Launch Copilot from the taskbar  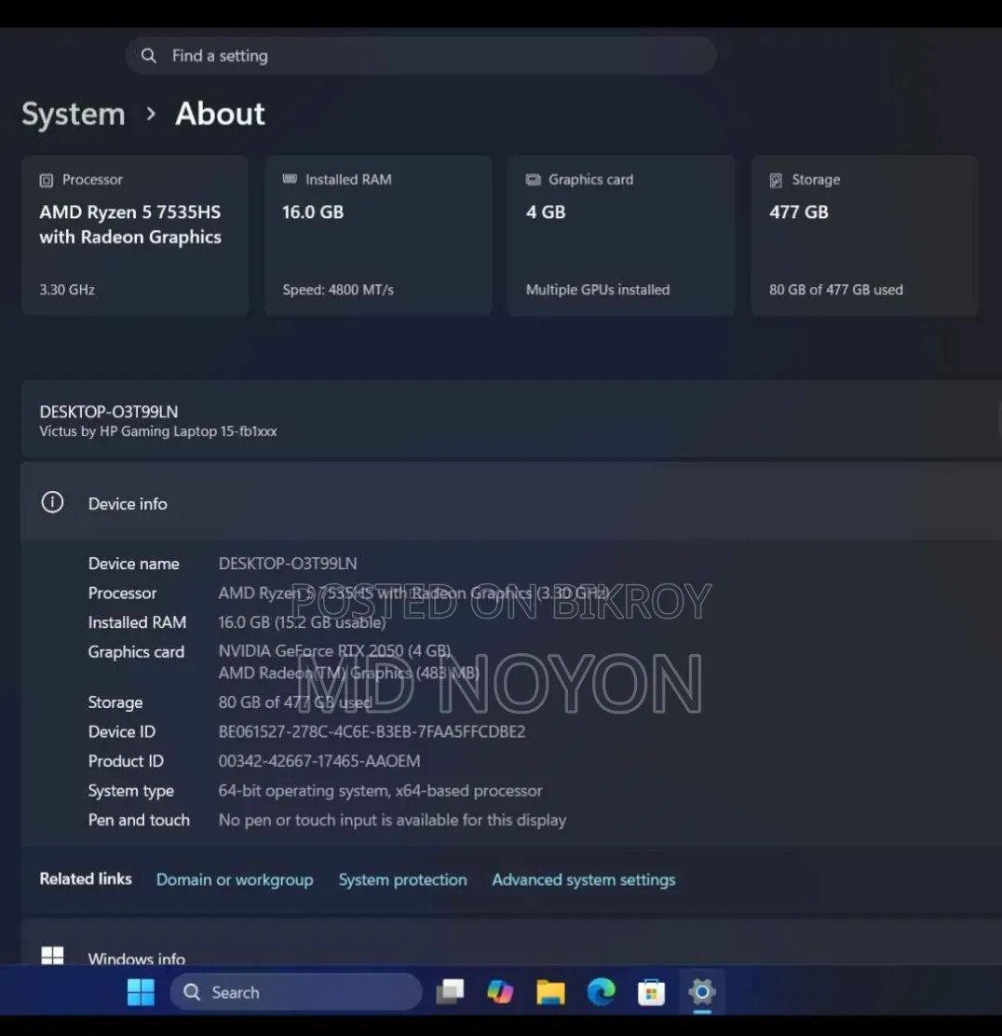(x=500, y=991)
